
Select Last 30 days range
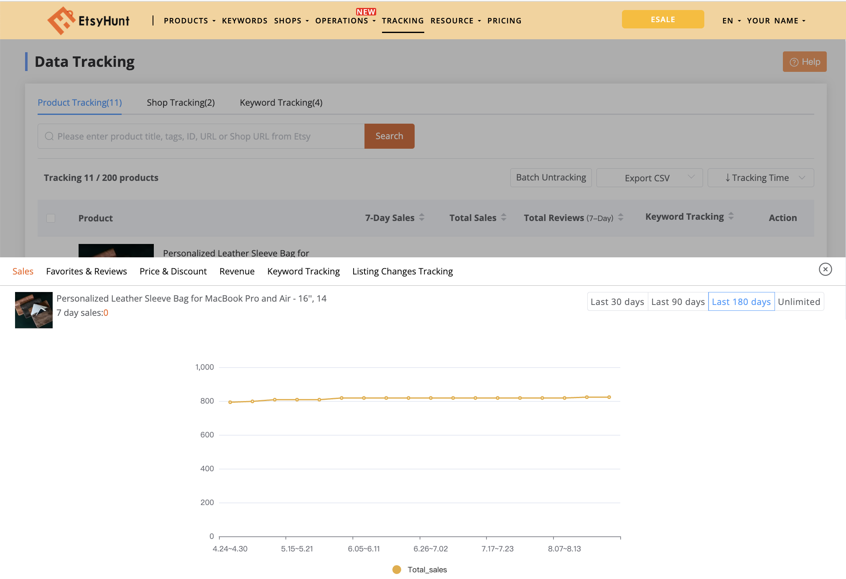pos(617,302)
